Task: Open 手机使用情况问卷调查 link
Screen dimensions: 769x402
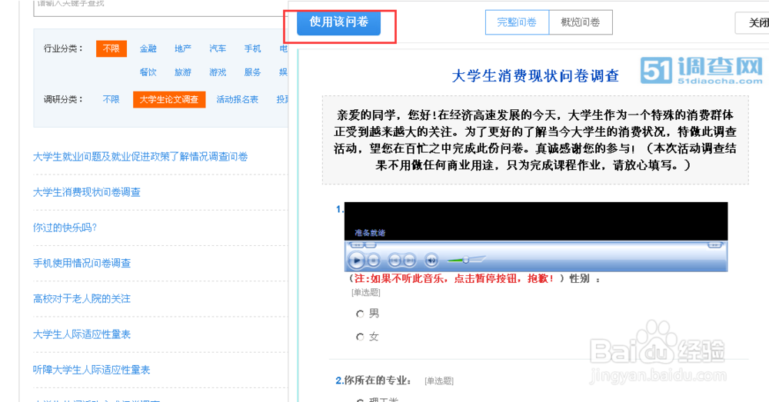Action: click(x=82, y=264)
